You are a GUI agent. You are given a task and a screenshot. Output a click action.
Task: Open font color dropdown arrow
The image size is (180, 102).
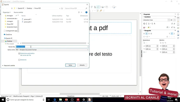[146, 27]
